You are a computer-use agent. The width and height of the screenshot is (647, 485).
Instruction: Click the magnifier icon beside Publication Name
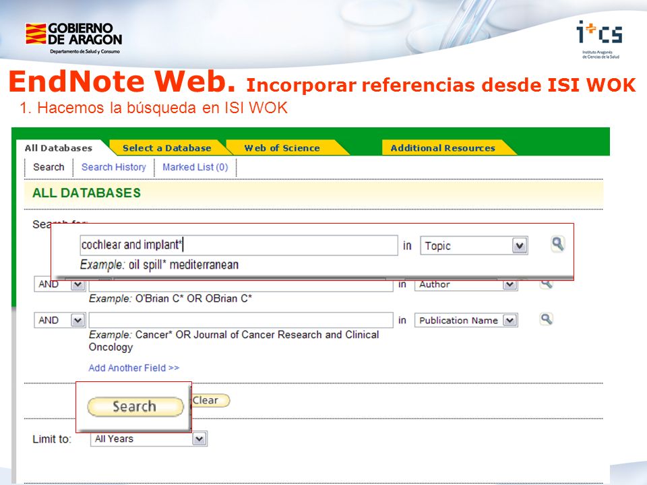(547, 319)
